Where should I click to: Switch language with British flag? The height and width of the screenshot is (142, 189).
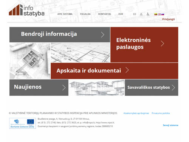point(159,14)
